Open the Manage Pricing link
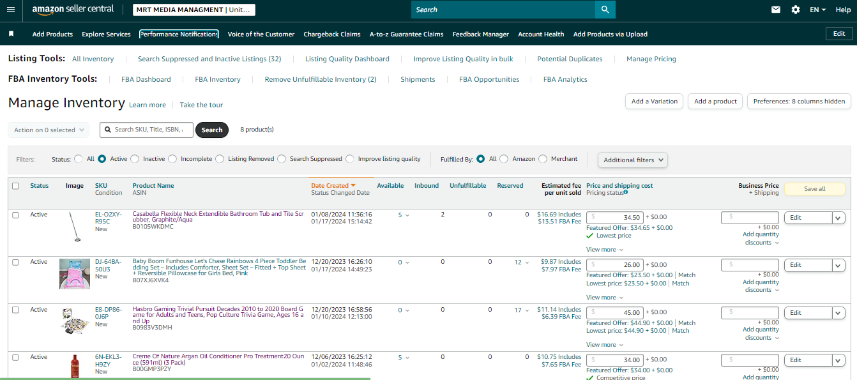Viewport: 857px width, 380px height. (651, 59)
